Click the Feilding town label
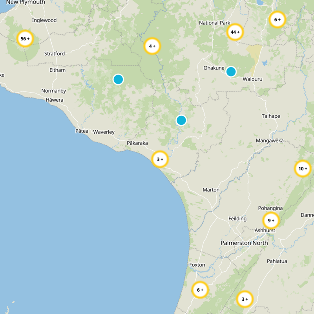The width and height of the screenshot is (314, 314). point(237,219)
